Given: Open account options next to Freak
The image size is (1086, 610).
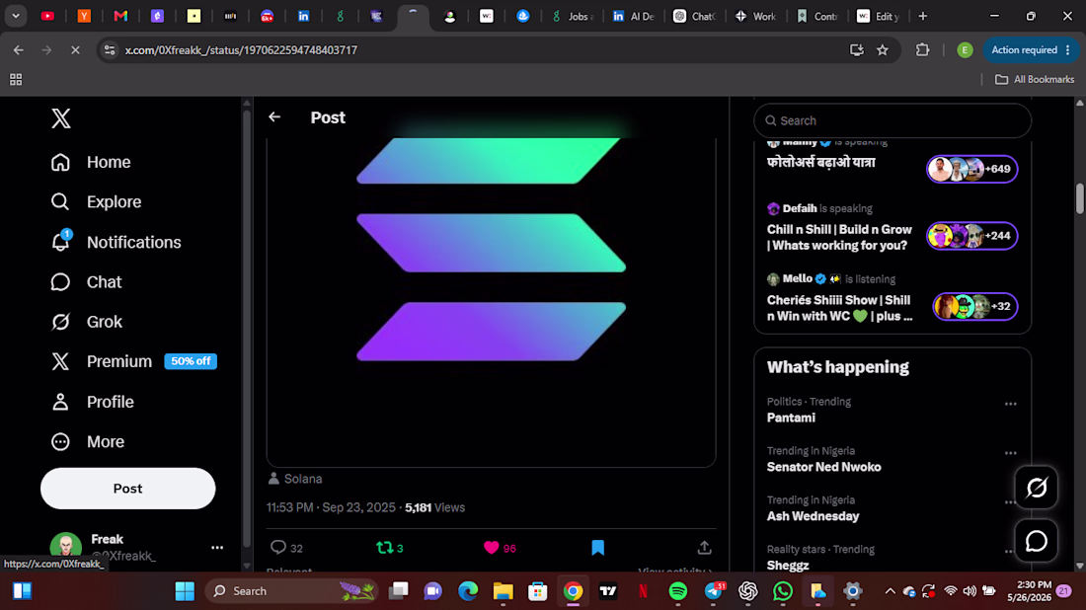Looking at the screenshot, I should pos(217,547).
